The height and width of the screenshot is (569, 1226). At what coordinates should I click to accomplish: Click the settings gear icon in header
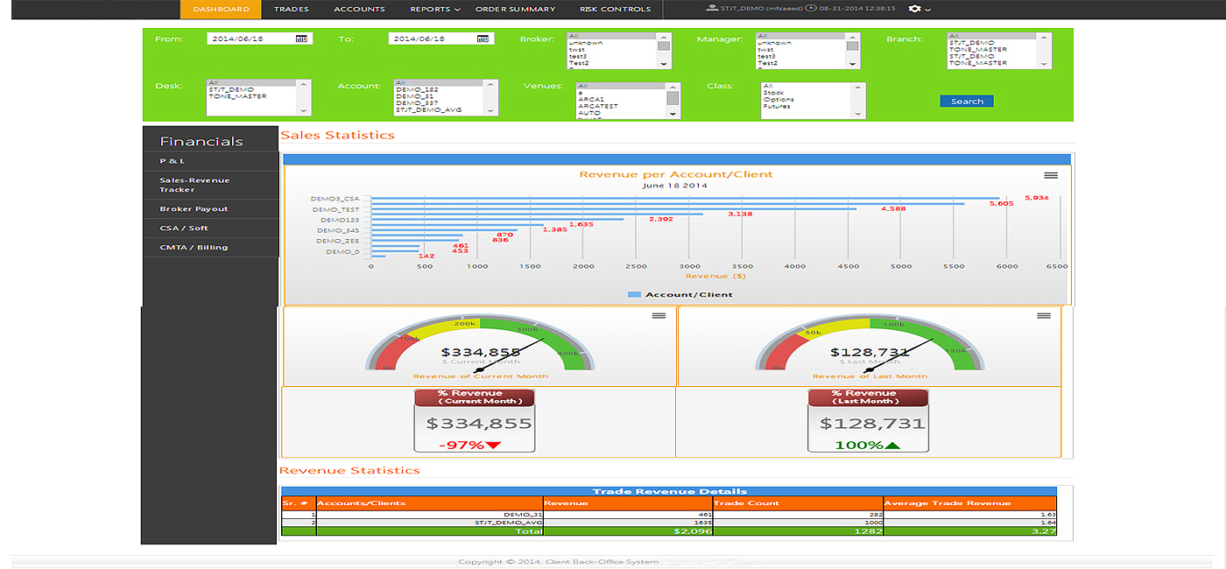[914, 9]
